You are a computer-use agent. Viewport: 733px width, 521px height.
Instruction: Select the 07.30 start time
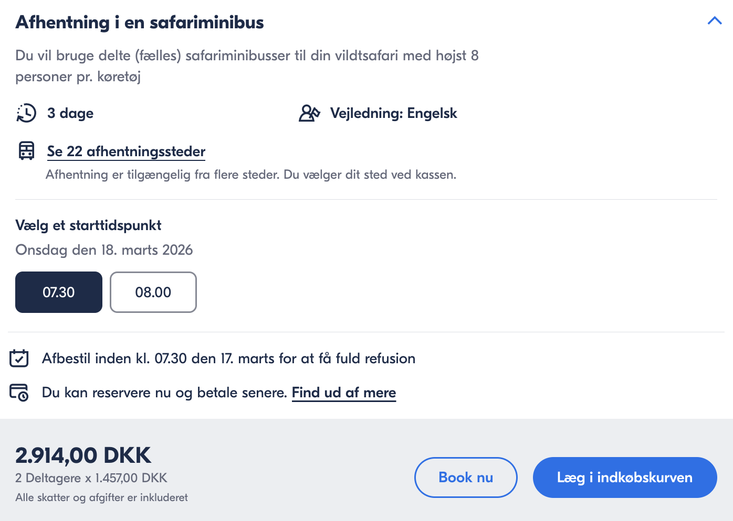(x=59, y=292)
